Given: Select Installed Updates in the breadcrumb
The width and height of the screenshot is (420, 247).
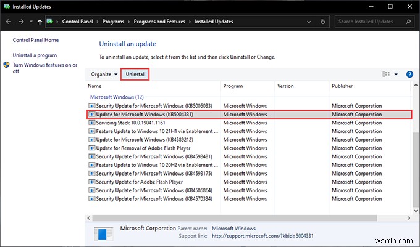Looking at the screenshot, I should [x=214, y=22].
